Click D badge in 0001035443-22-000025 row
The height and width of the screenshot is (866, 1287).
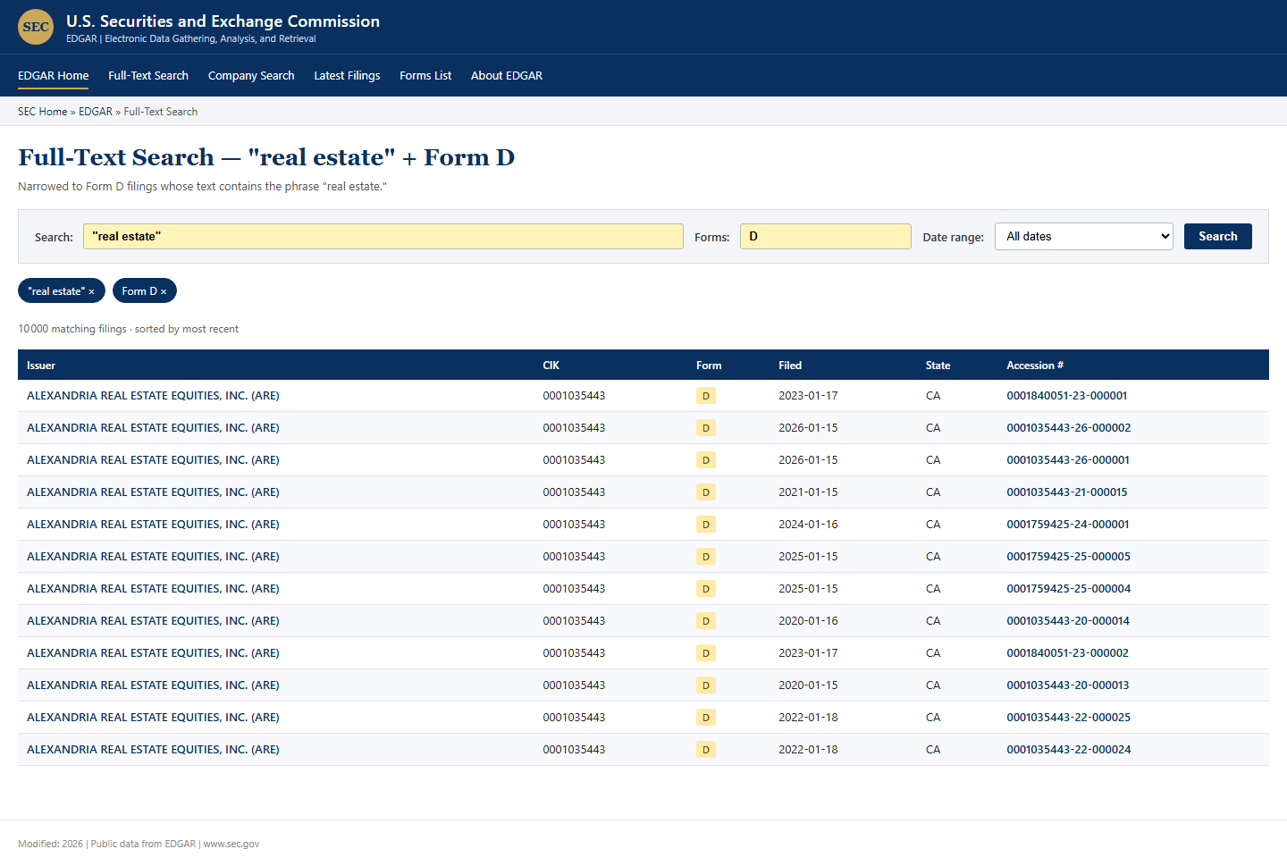click(706, 718)
